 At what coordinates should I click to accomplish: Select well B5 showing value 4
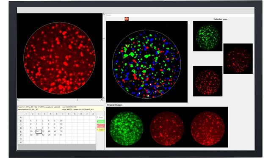pyautogui.click(x=51, y=121)
